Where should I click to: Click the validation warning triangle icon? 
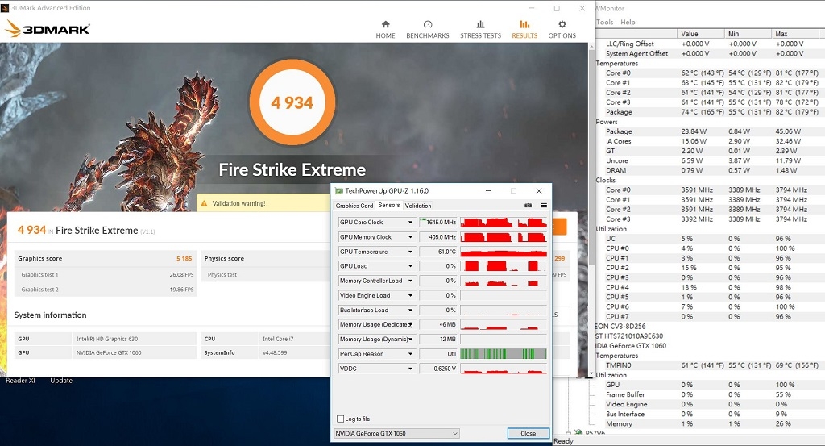[204, 203]
